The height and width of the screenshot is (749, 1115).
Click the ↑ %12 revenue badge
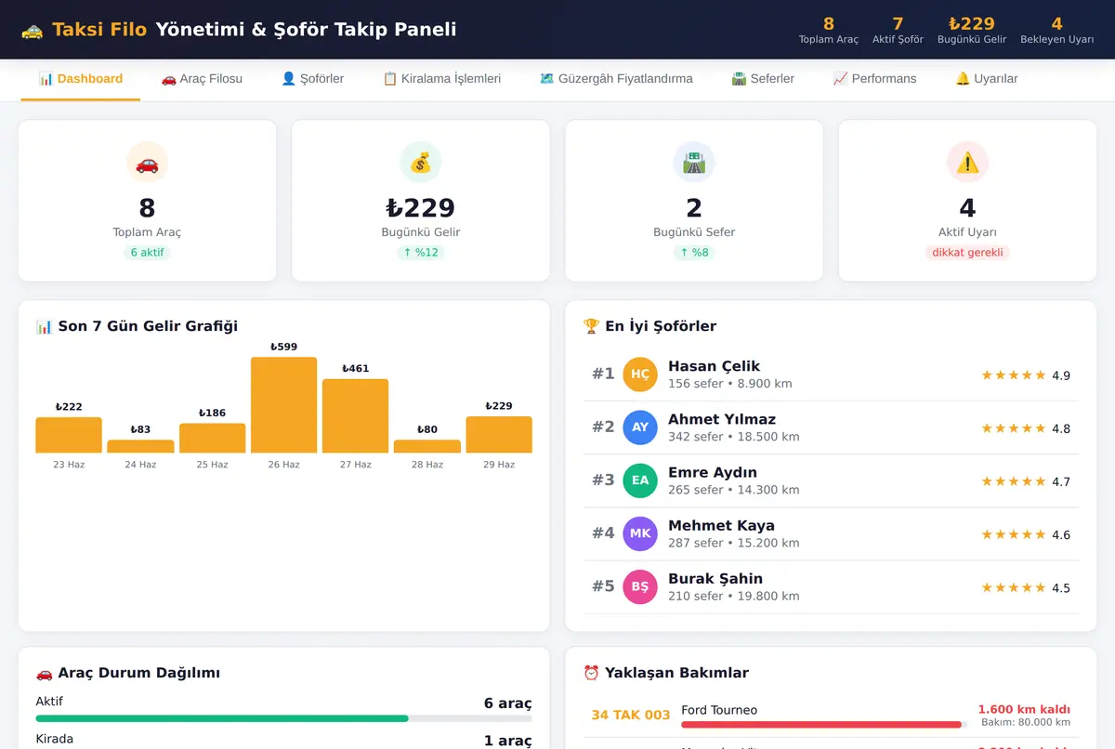tap(420, 253)
